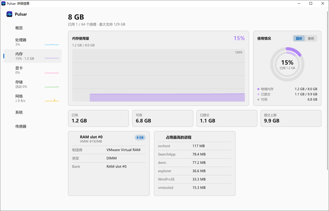Viewport: 329px width, 211px height.
Task: Click the Pulsar logo in the sidebar
Action: [x=9, y=14]
